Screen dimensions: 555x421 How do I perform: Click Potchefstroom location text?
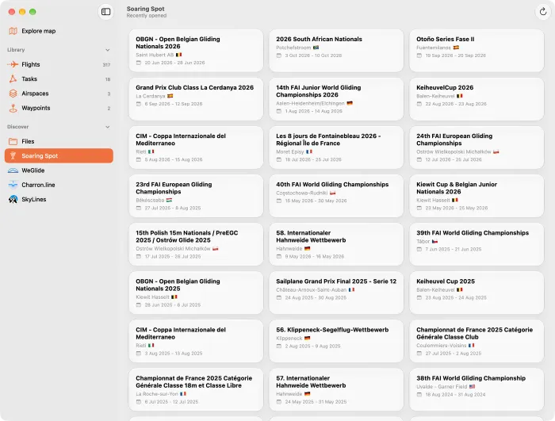click(293, 48)
